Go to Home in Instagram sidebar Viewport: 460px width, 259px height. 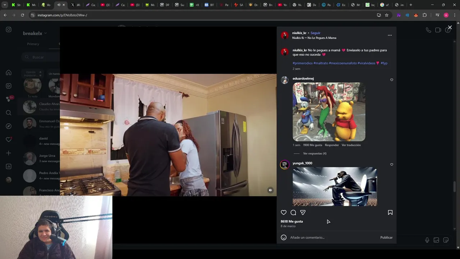[x=9, y=73]
